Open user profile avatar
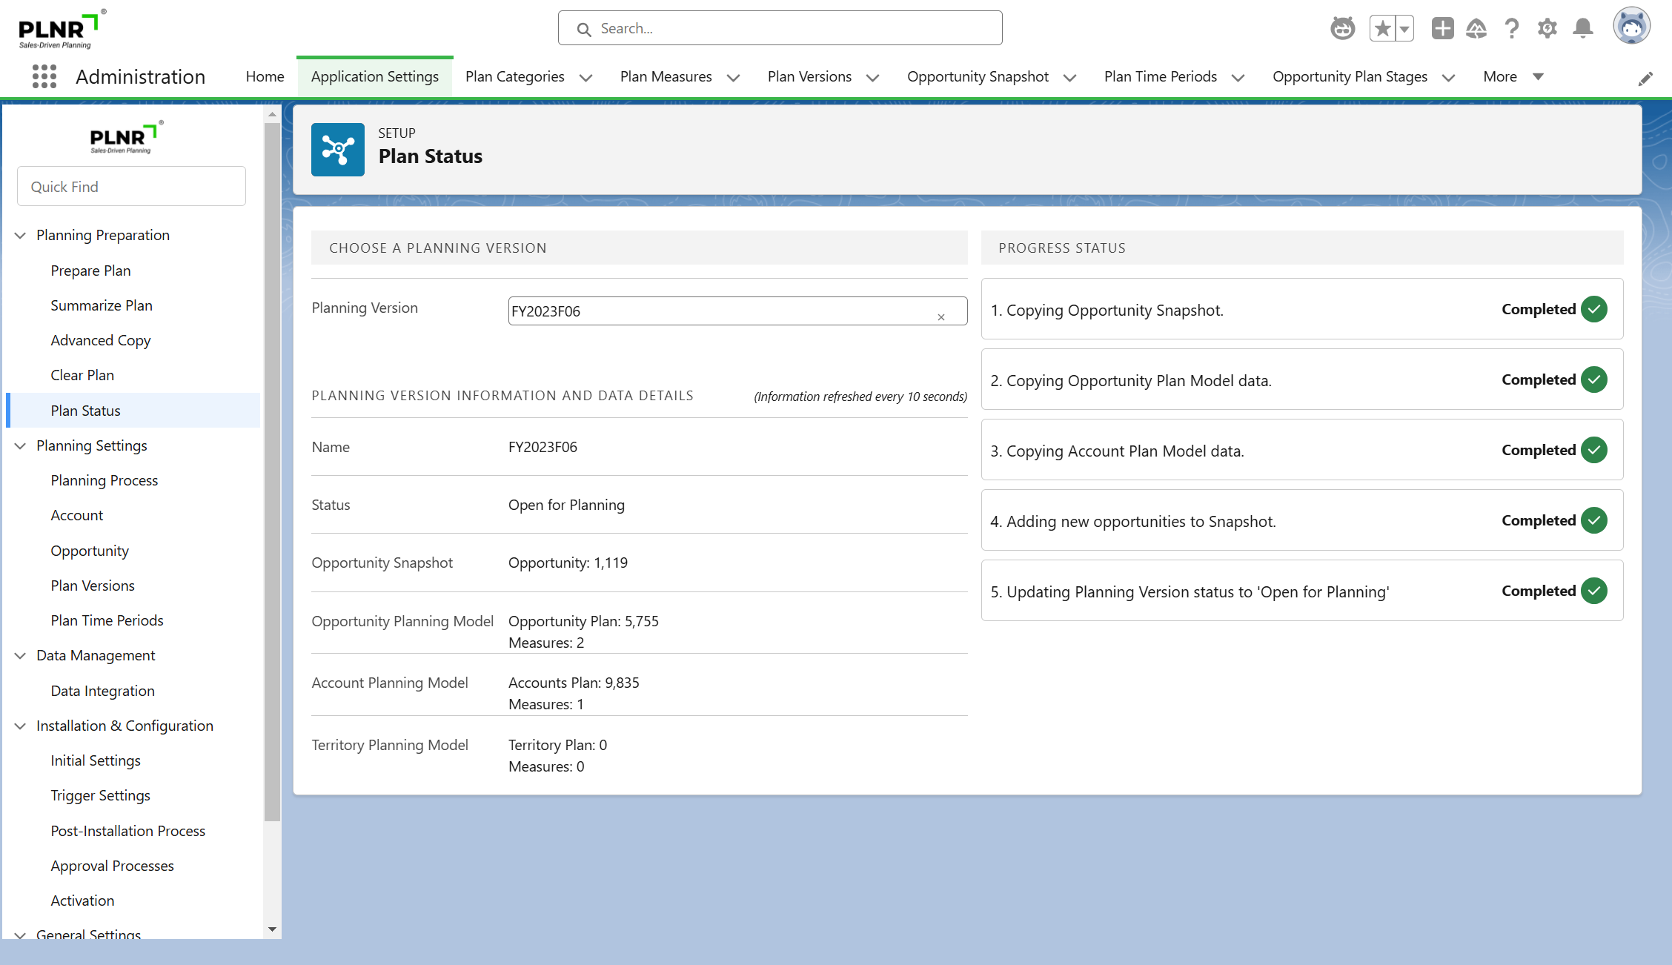 1631,27
